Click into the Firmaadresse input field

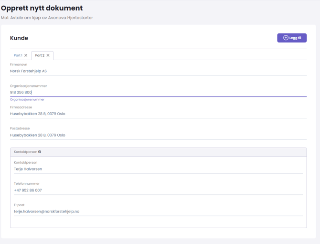[158, 114]
